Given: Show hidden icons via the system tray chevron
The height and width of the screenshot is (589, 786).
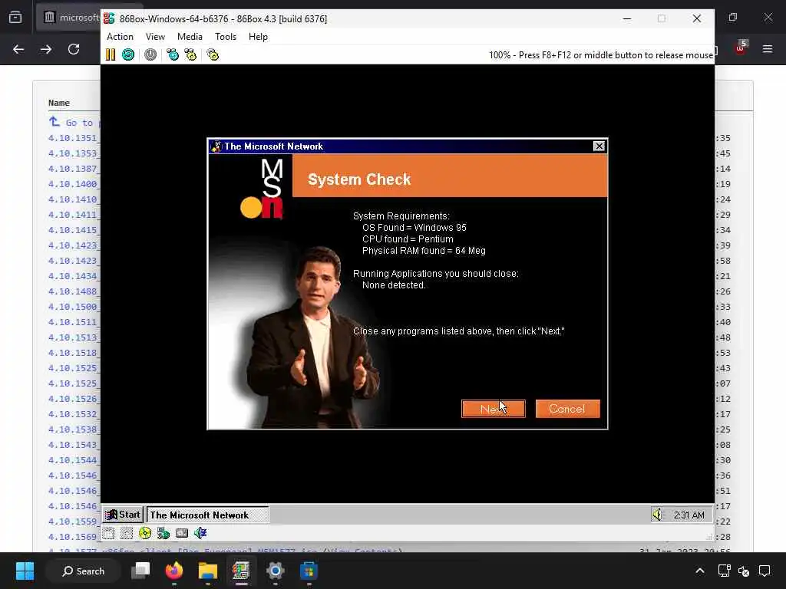Looking at the screenshot, I should [x=700, y=571].
